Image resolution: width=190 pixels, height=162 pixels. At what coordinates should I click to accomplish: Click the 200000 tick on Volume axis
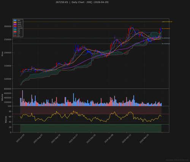pyautogui.click(x=8, y=102)
